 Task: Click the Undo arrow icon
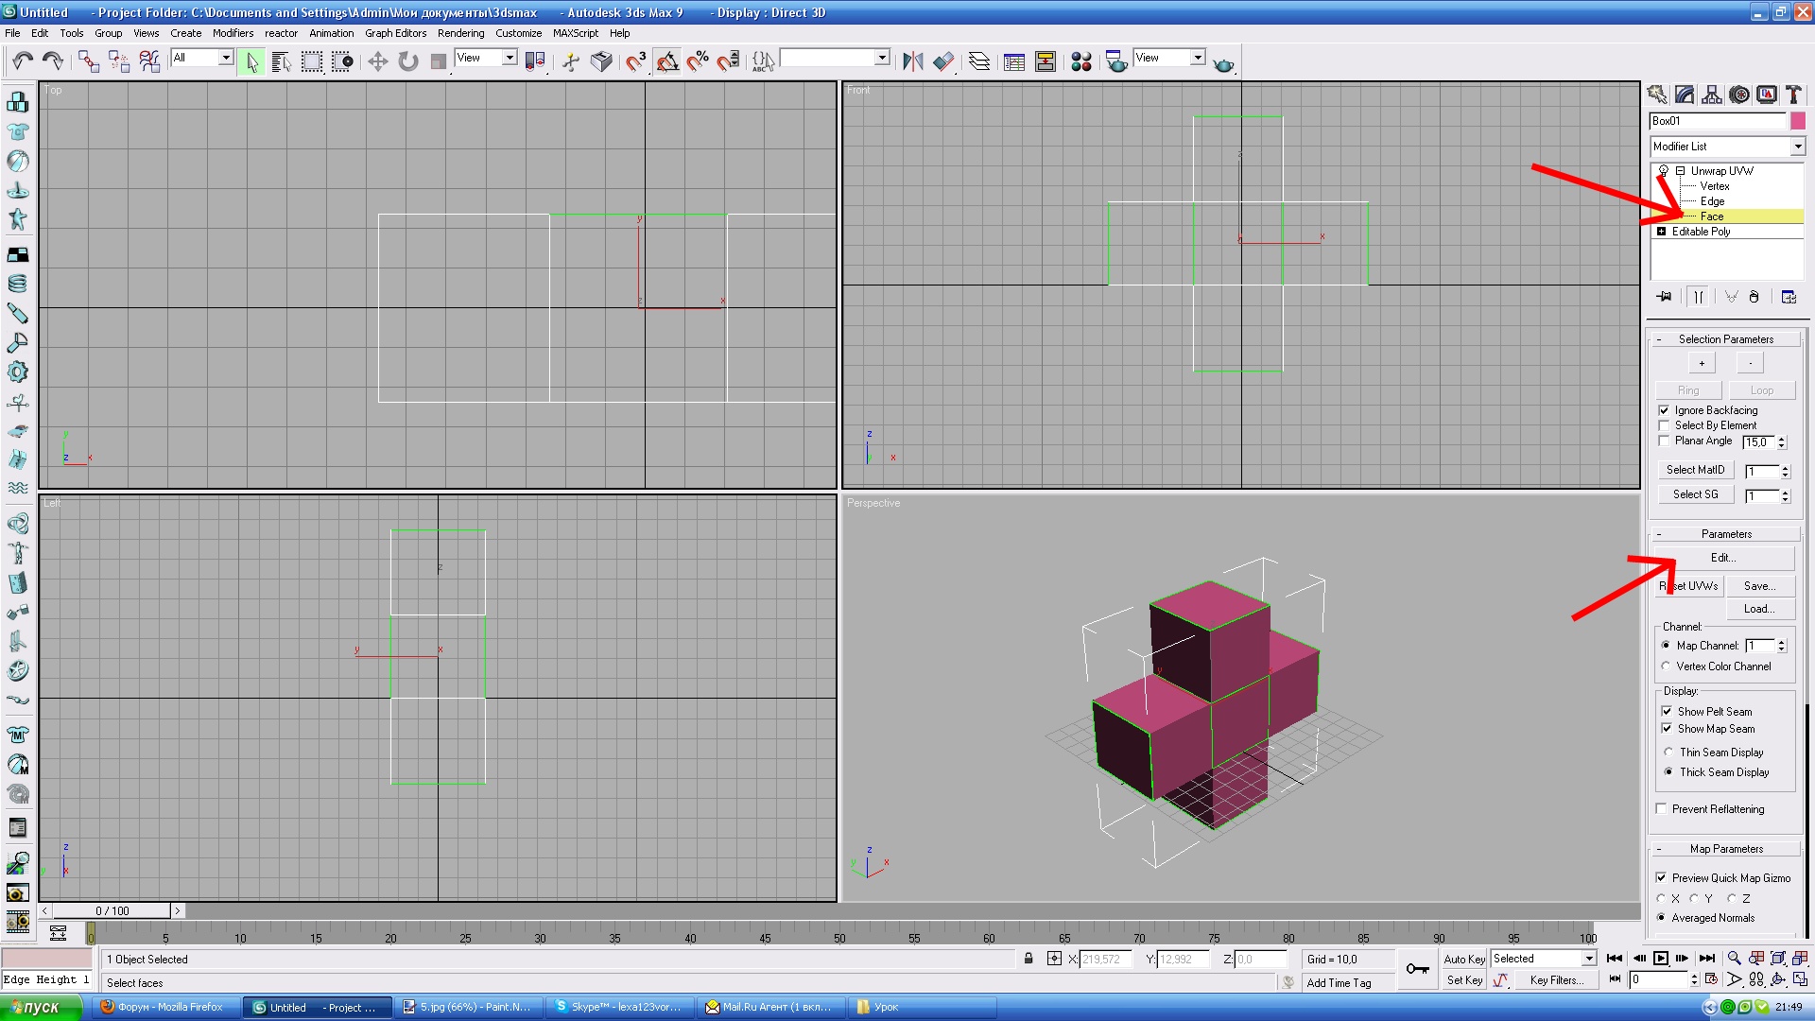tap(22, 61)
